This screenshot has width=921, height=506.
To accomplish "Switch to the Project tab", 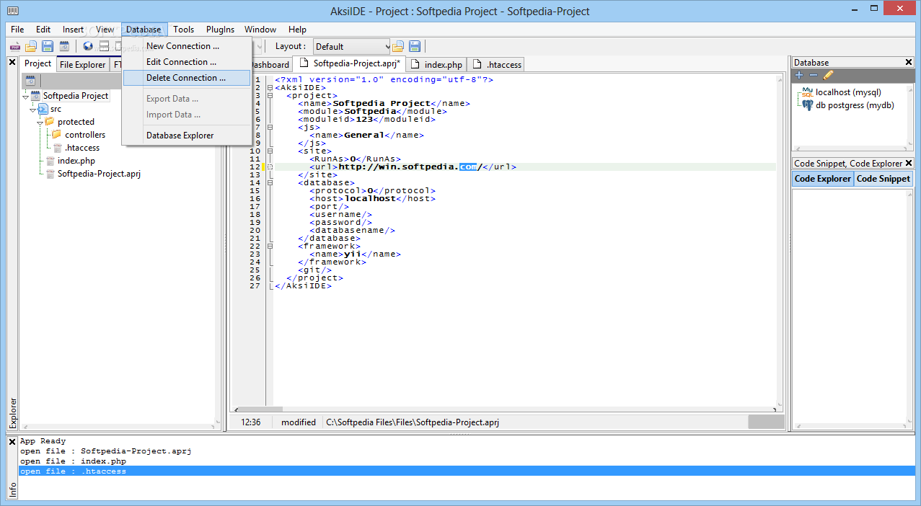I will point(38,63).
